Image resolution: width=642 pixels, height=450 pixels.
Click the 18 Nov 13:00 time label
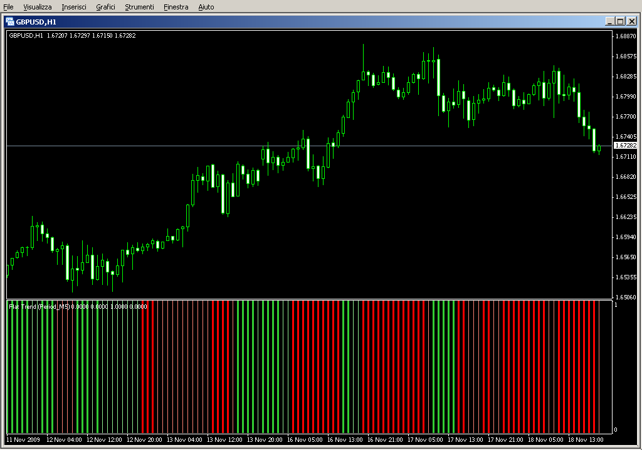click(586, 440)
